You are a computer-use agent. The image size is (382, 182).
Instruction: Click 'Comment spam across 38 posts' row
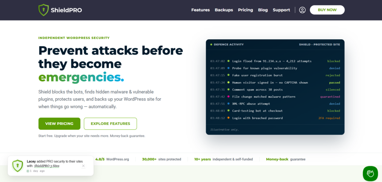275,90
